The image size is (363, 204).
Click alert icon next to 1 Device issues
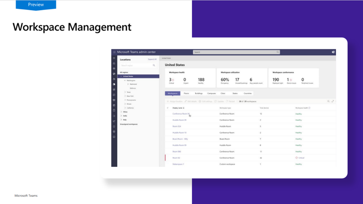[x=291, y=80]
